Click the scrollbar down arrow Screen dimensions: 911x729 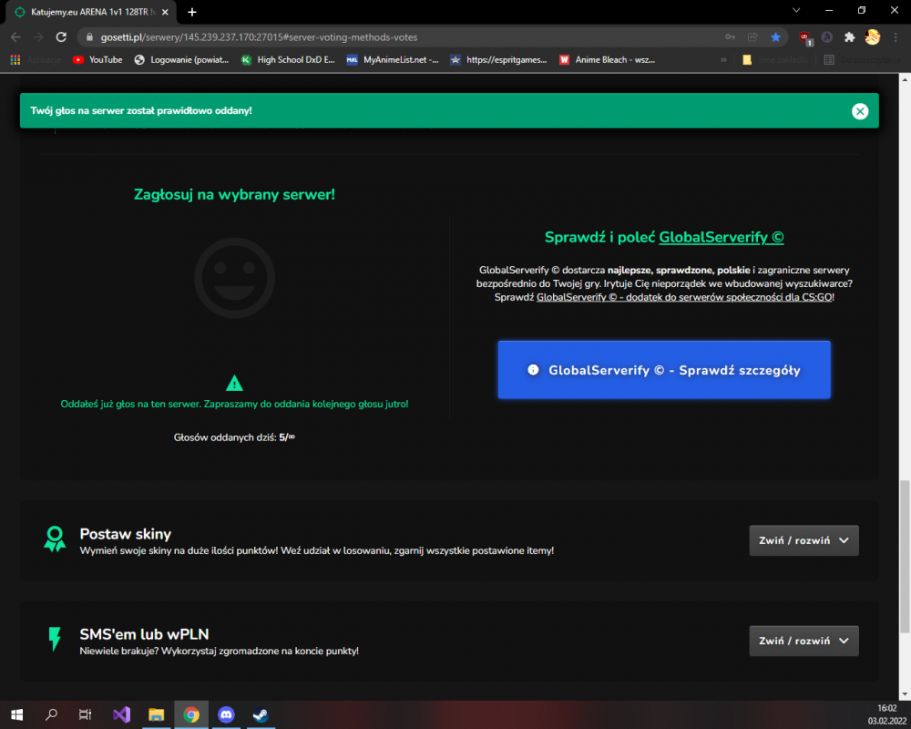tap(905, 694)
